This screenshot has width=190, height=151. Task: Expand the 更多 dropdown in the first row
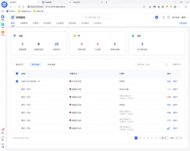pos(176,81)
